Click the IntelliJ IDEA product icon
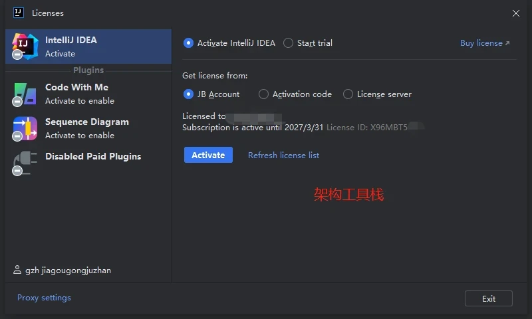The image size is (532, 319). (25, 46)
